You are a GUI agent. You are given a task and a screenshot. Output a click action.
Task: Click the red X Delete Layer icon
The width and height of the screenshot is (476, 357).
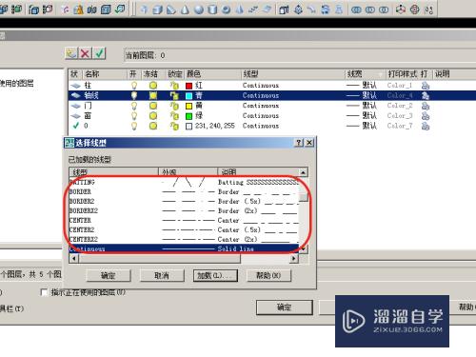coord(85,53)
